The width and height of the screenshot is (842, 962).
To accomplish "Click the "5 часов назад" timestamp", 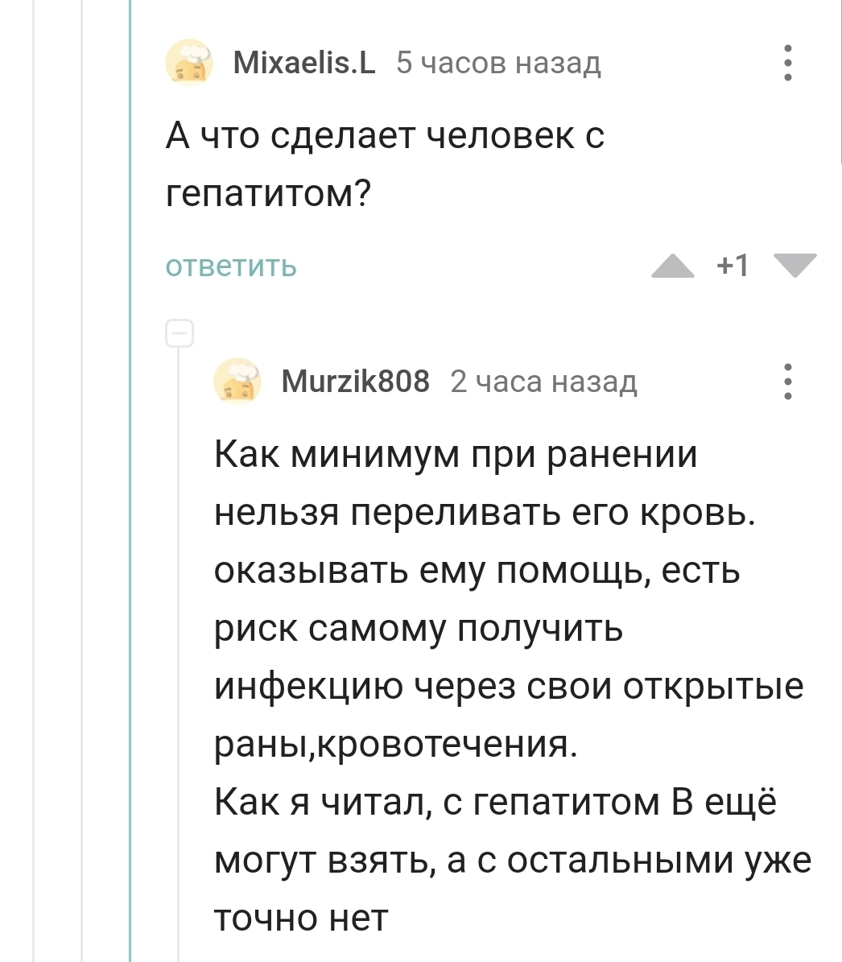I will click(x=498, y=62).
